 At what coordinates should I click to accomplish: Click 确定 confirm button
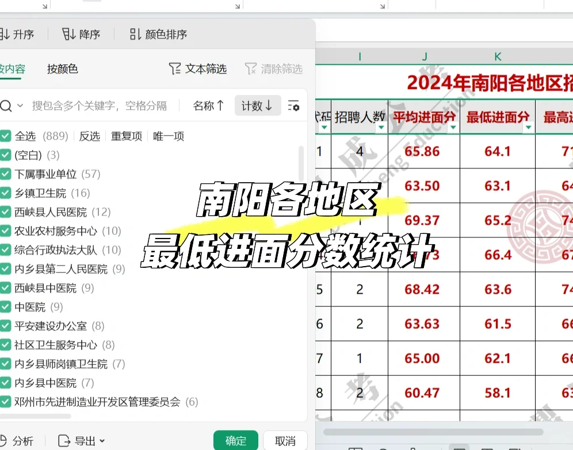pos(236,440)
